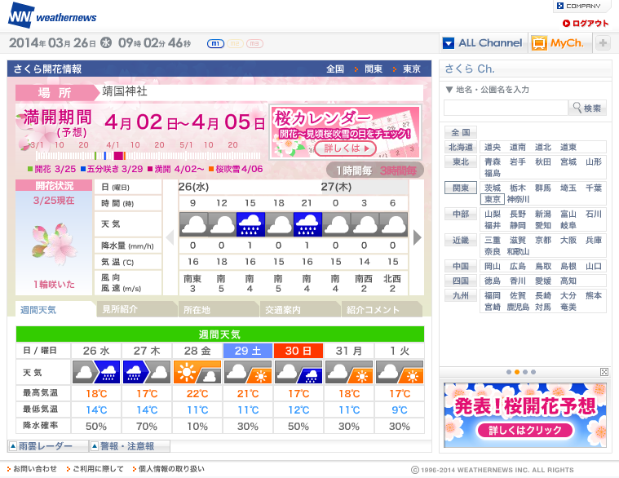Open the ALL Channel dropdown
The image size is (619, 478).
tap(483, 42)
